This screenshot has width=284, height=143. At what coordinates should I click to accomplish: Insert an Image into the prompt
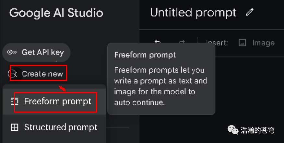tap(256, 43)
